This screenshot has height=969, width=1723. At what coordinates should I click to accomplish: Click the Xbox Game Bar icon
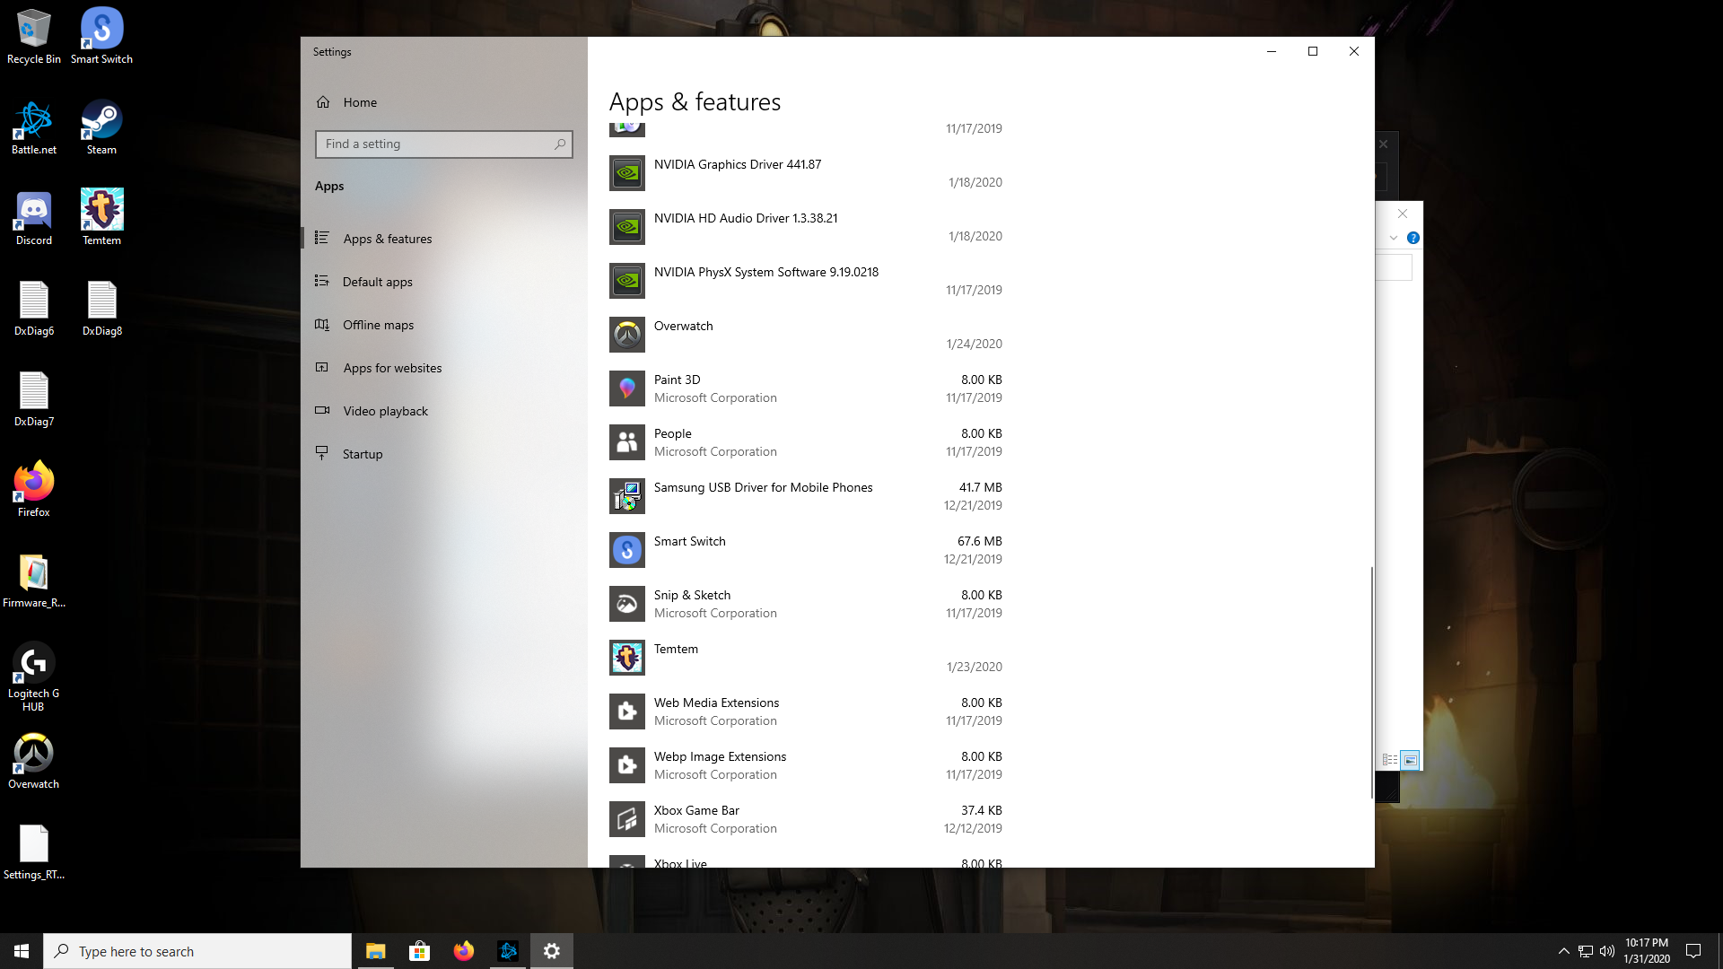(x=626, y=819)
